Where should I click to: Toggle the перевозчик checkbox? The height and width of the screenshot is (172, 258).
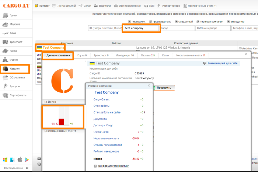[x=129, y=22]
